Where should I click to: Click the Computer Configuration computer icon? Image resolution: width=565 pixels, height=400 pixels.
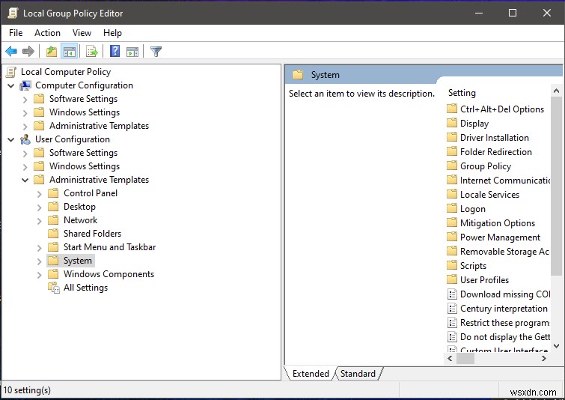pos(25,86)
